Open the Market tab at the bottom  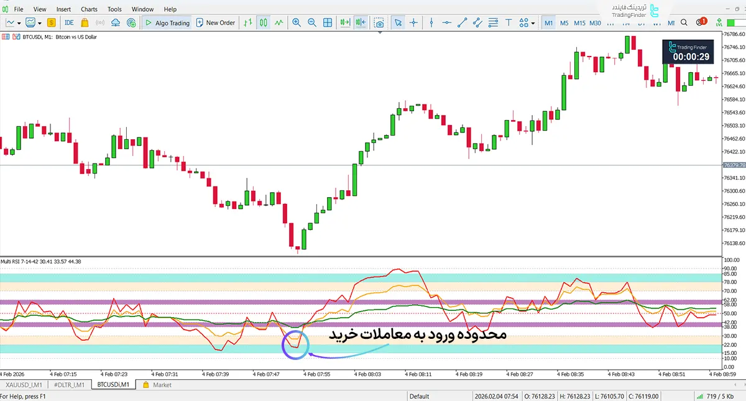(x=160, y=384)
